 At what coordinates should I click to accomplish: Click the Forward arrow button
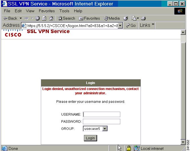[x=26, y=19]
